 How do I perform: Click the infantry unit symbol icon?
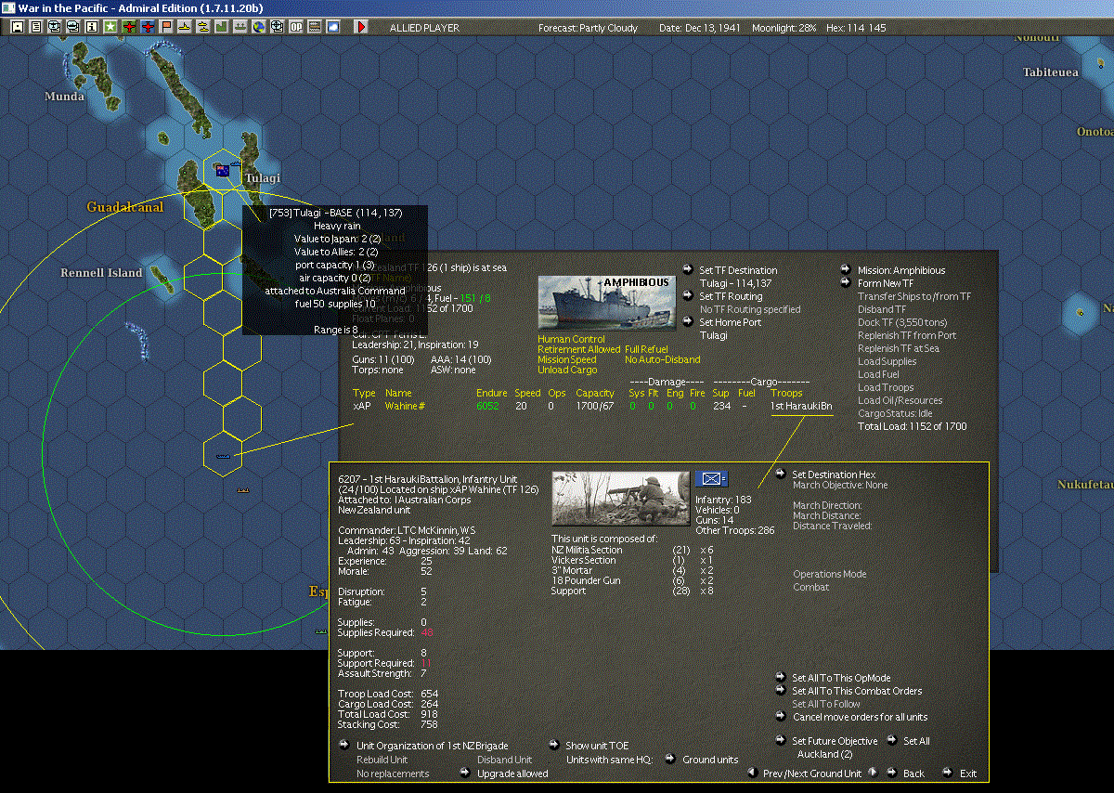[x=711, y=479]
